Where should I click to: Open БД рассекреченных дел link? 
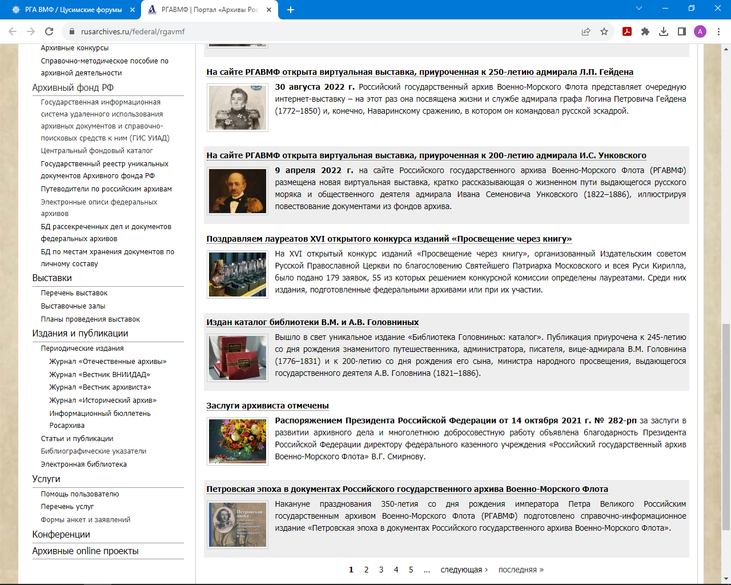click(x=106, y=233)
